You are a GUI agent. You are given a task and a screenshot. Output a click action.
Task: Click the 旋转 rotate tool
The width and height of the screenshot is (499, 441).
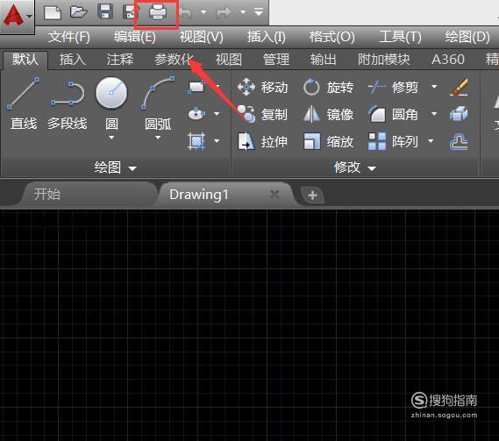point(328,87)
